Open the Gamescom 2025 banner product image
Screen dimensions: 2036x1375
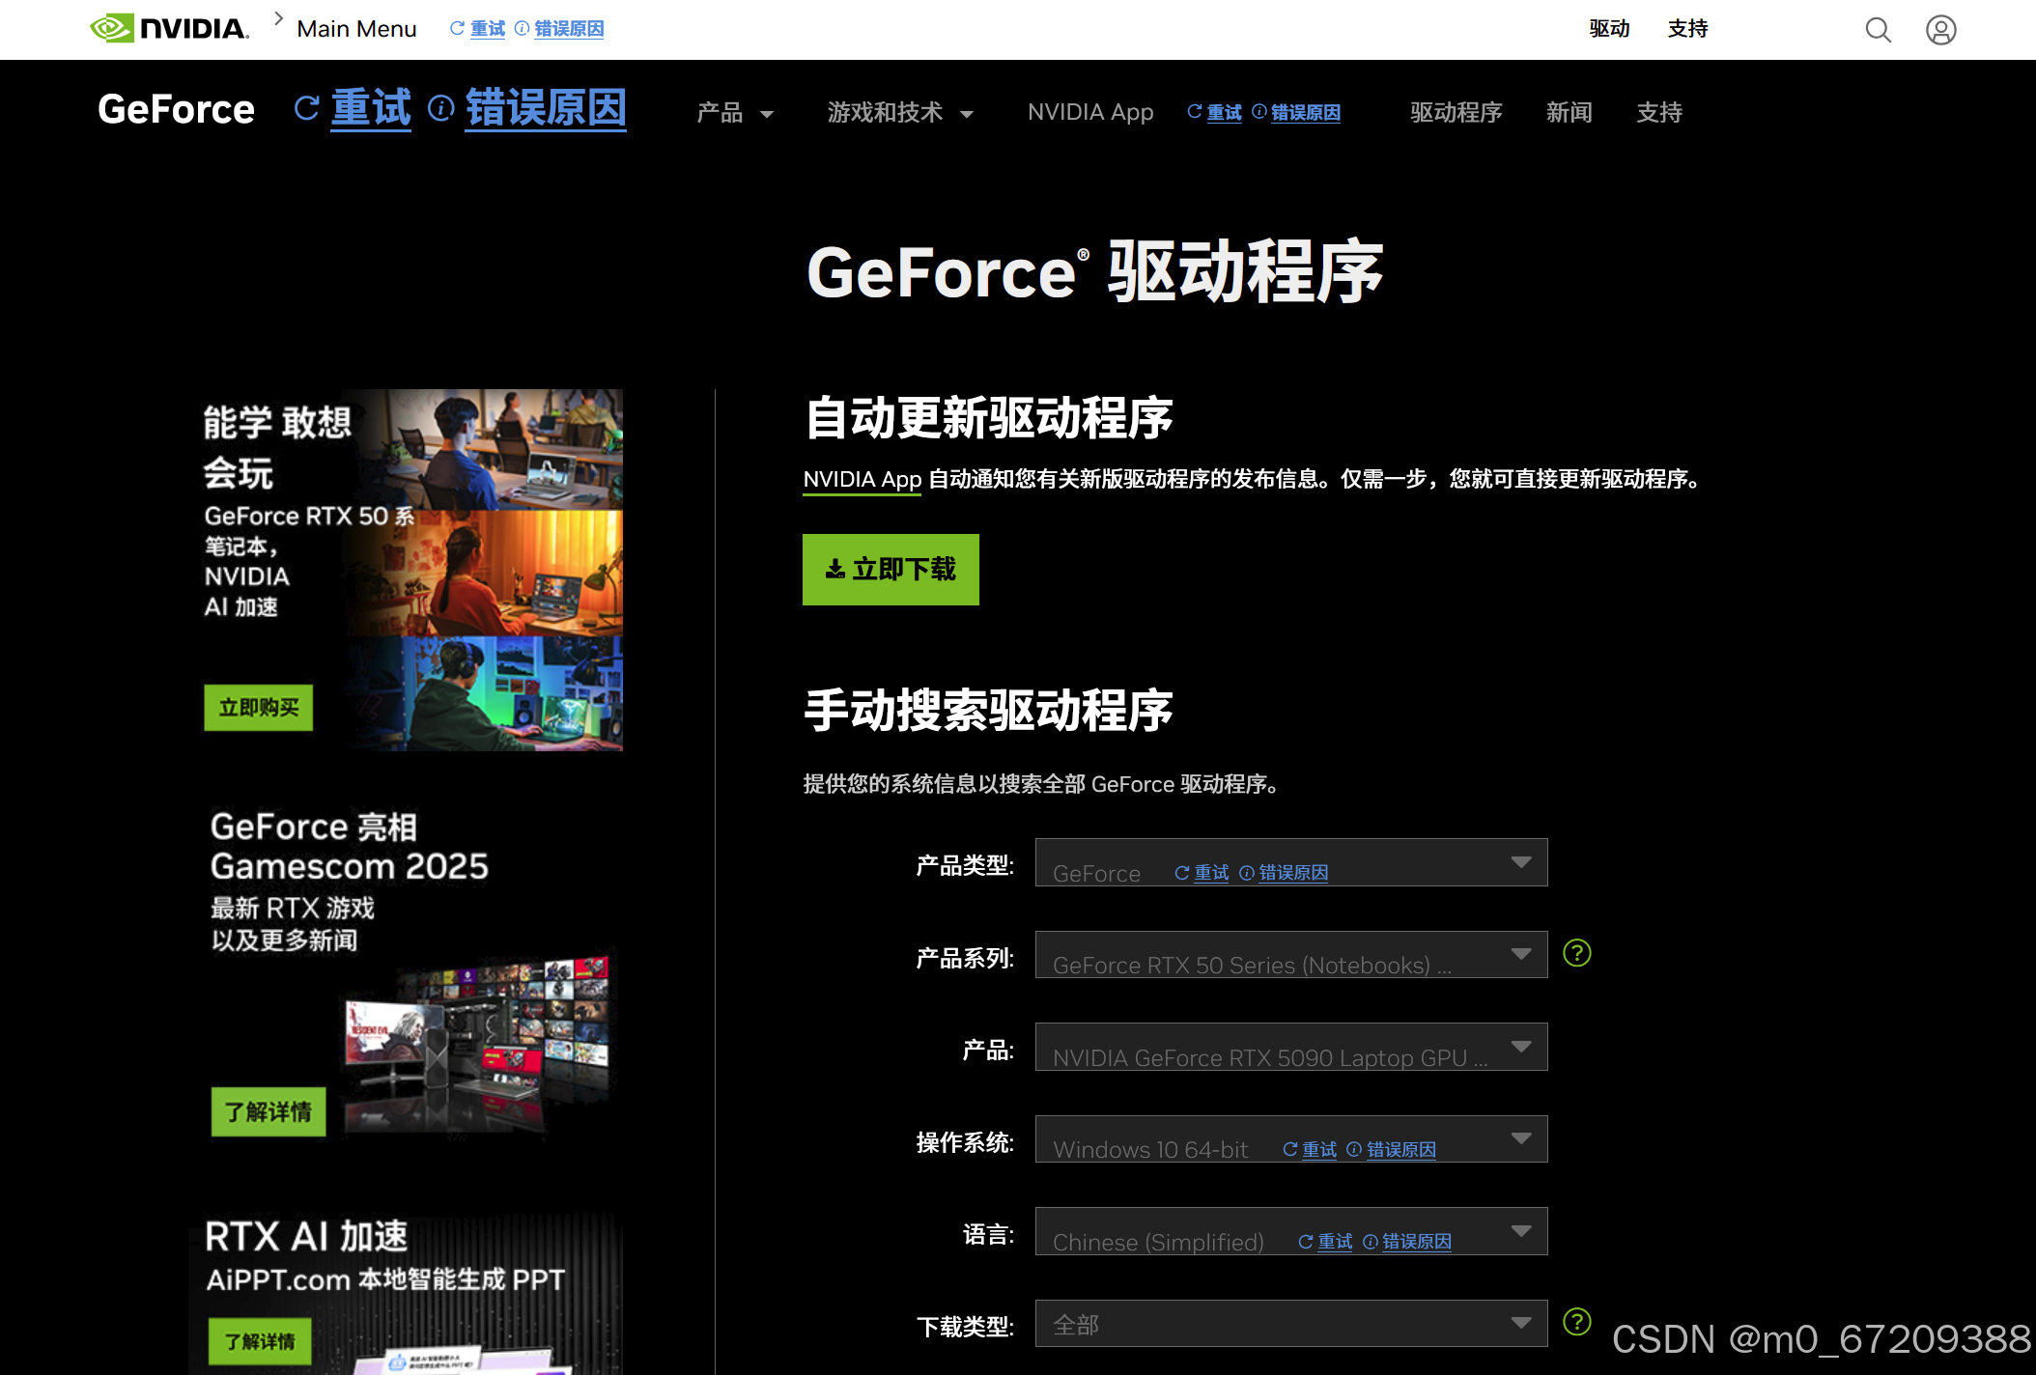click(477, 1045)
